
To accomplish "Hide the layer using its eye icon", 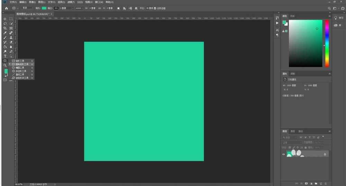I will click(x=284, y=154).
